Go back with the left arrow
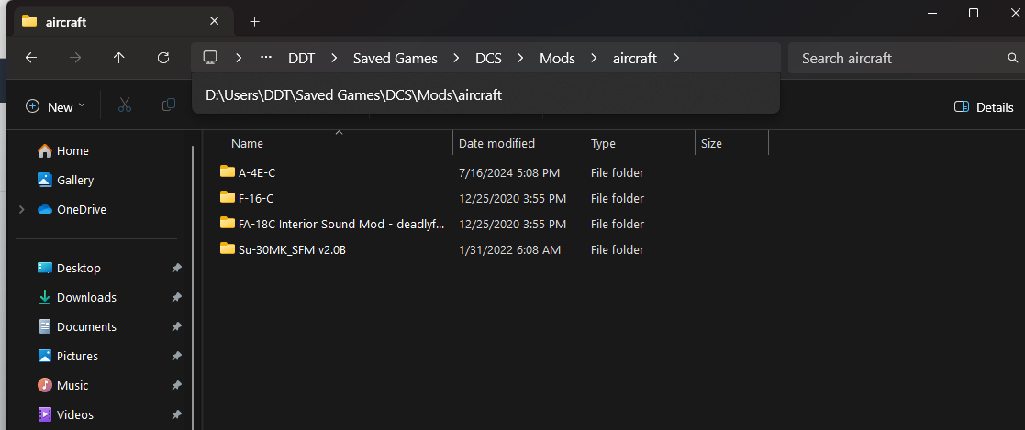The image size is (1025, 430). pyautogui.click(x=30, y=58)
